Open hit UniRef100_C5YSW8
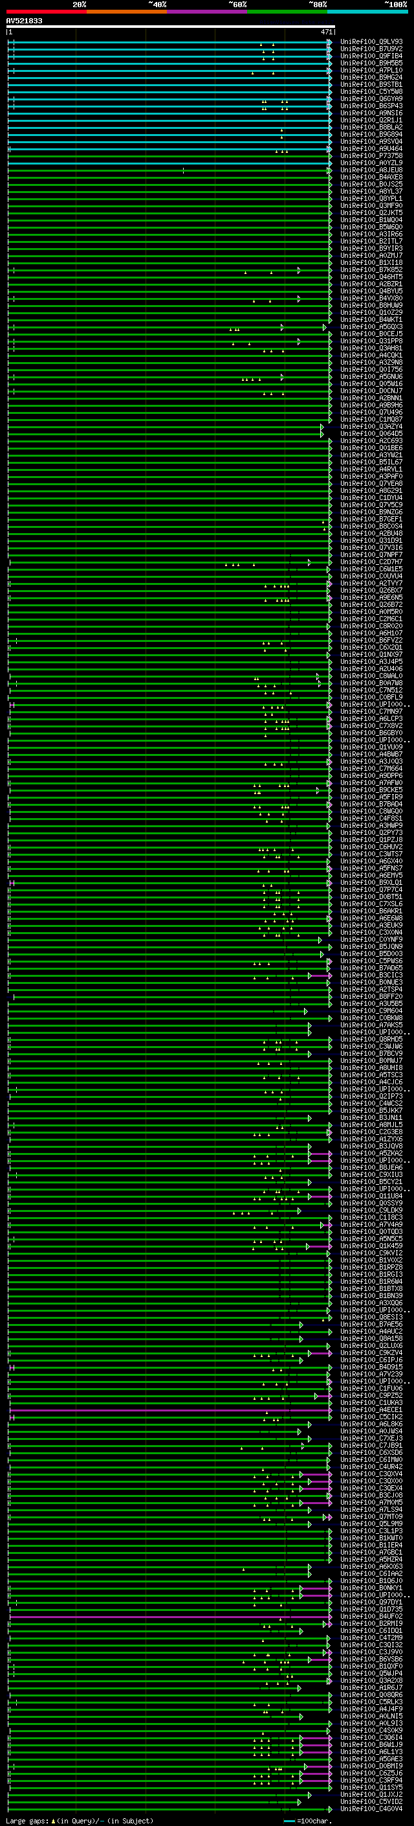414x1826 pixels. pyautogui.click(x=371, y=91)
